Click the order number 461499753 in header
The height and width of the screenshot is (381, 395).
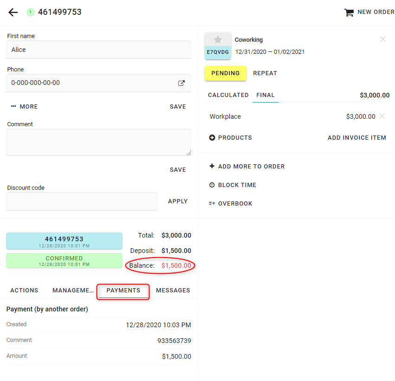tap(60, 12)
